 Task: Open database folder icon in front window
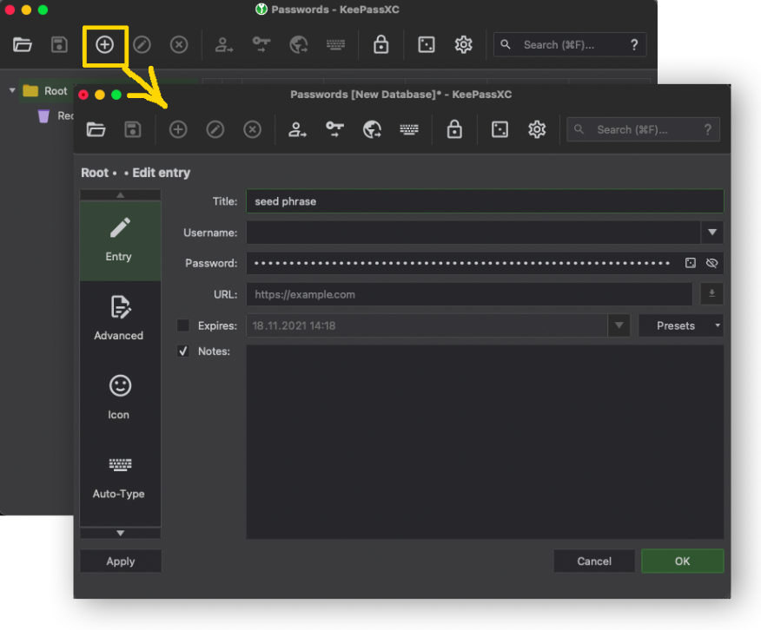[96, 130]
